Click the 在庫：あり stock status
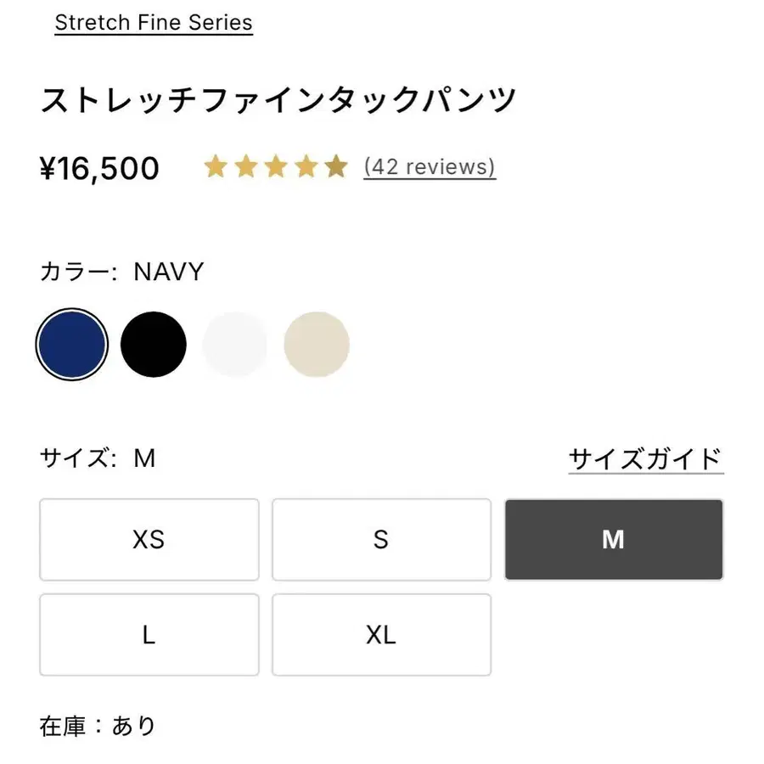764x764 pixels. 96,726
